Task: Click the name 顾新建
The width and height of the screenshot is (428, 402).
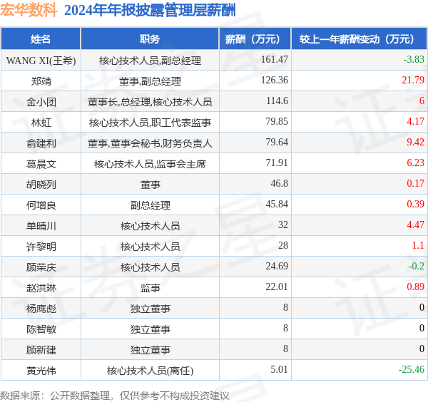Action: (x=41, y=350)
